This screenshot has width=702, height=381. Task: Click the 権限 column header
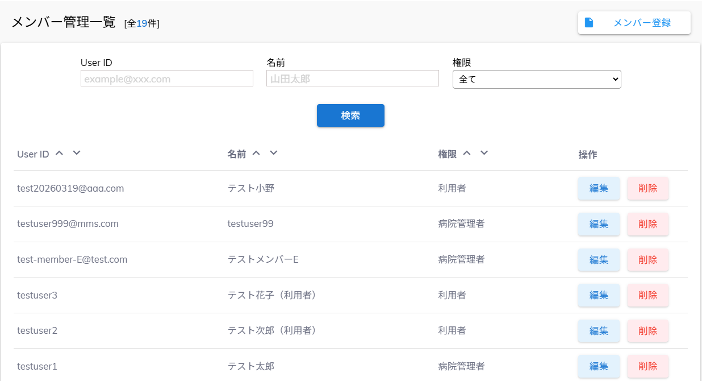pos(447,154)
